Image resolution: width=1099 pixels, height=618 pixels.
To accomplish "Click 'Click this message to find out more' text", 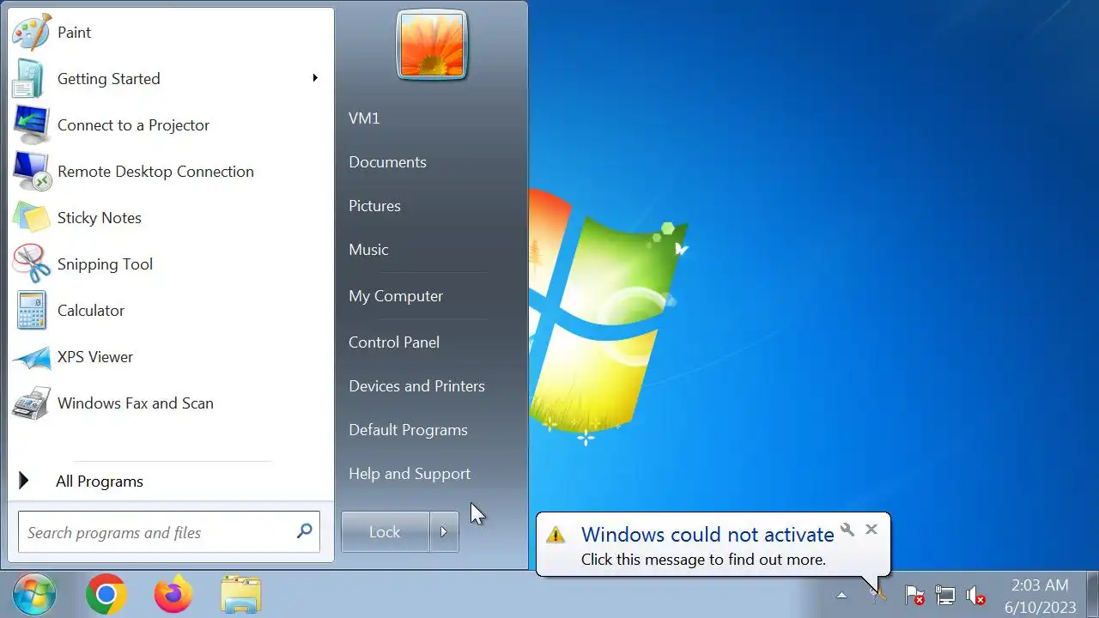I will tap(703, 560).
